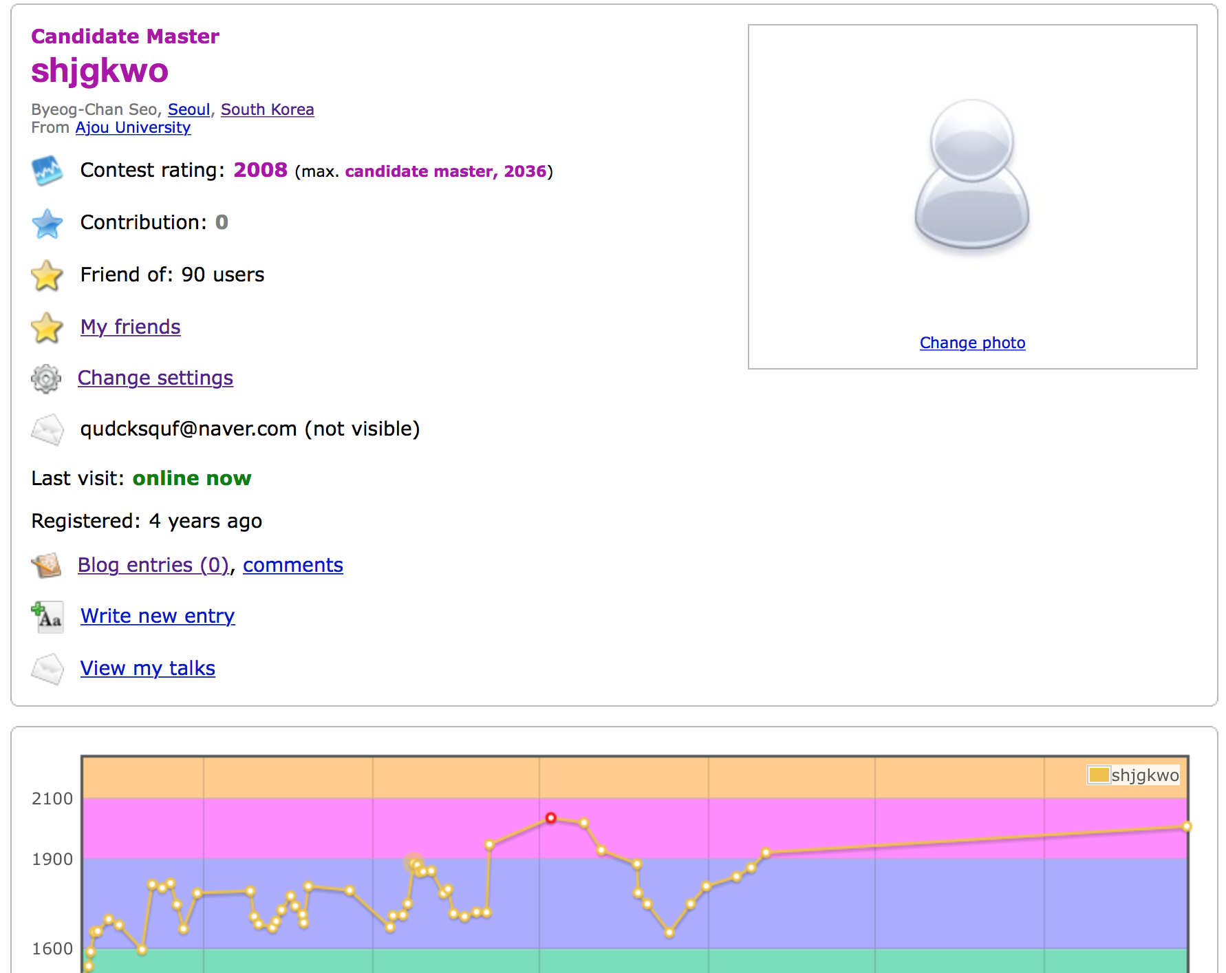1226x973 pixels.
Task: Click the last rating point on the chart's right edge
Action: pos(1187,826)
